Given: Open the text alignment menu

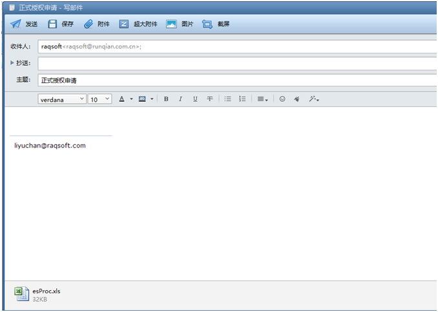Looking at the screenshot, I should point(262,99).
